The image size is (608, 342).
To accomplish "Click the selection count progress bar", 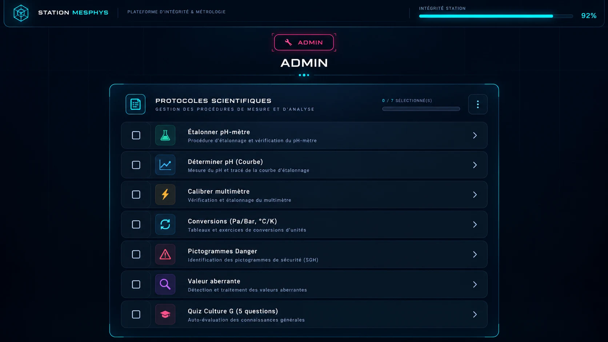I will pyautogui.click(x=421, y=109).
